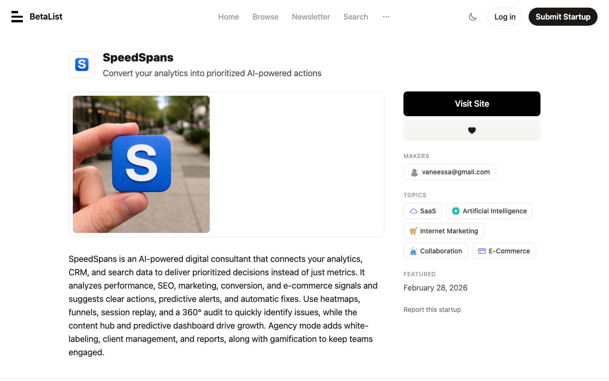
Task: Go to the Home nav item
Action: click(228, 17)
